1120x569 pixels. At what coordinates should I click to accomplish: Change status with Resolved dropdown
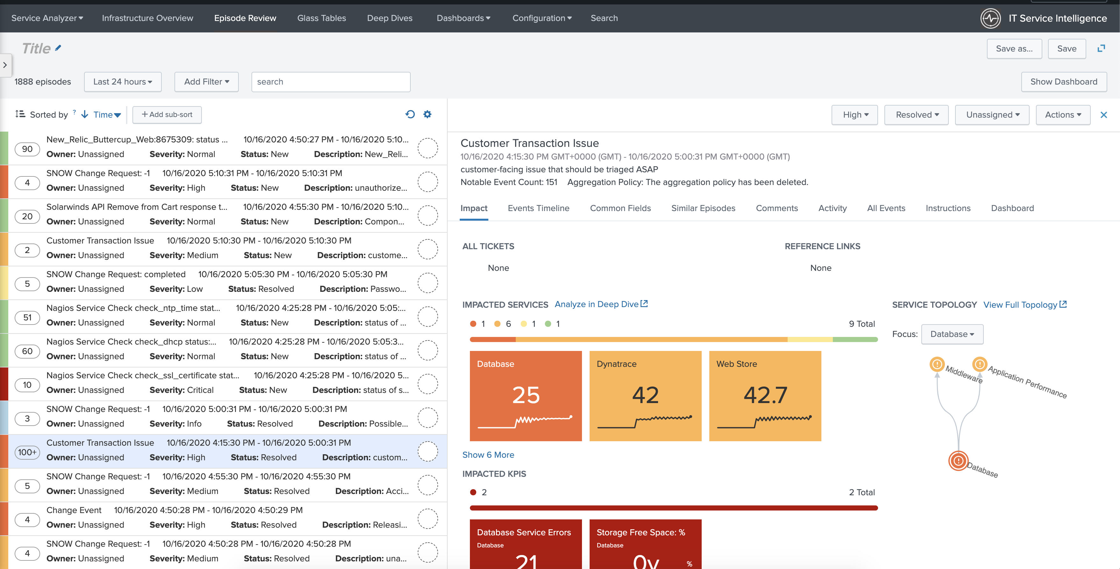(917, 114)
